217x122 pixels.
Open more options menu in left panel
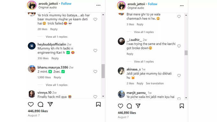pyautogui.click(x=98, y=5)
